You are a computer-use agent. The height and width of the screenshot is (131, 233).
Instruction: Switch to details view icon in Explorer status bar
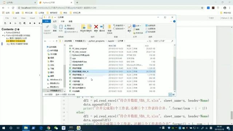[170, 95]
